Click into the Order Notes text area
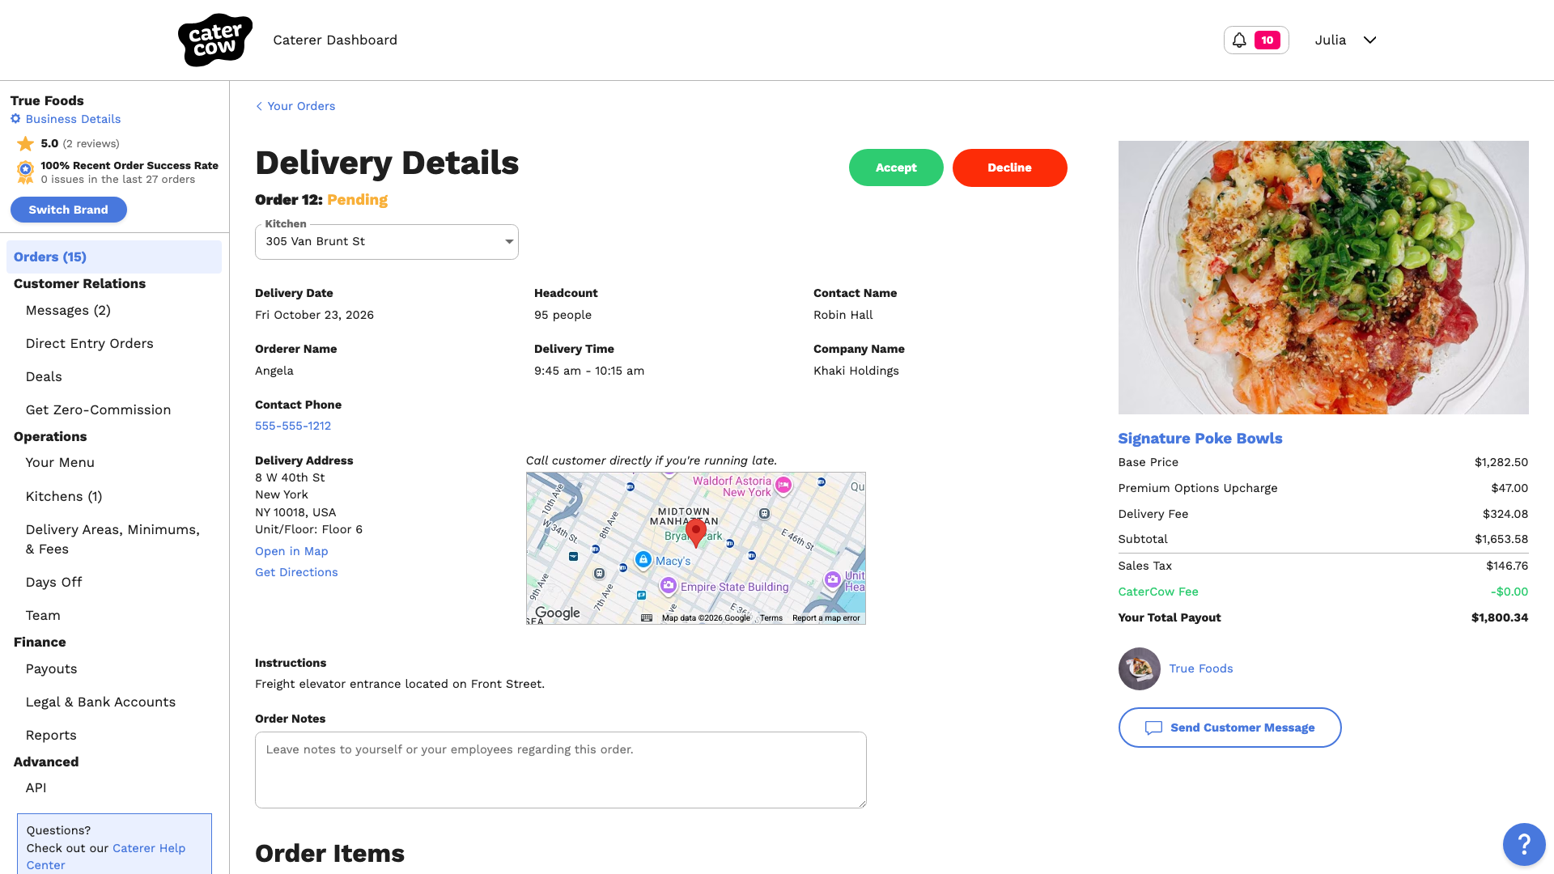 pos(561,770)
